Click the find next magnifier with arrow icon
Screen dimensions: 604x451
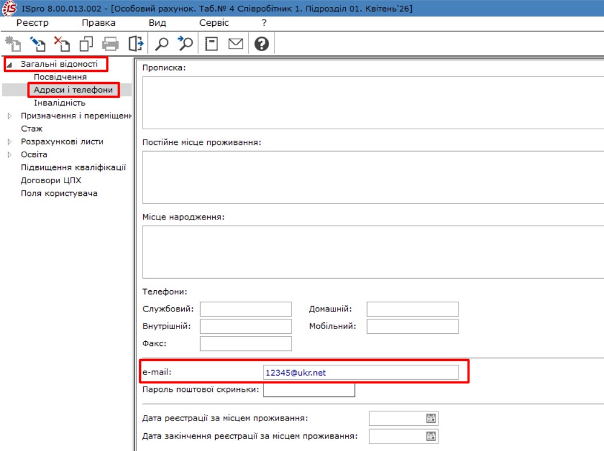(185, 44)
